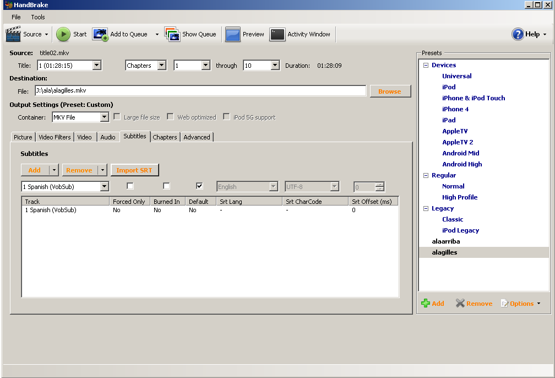Image resolution: width=555 pixels, height=378 pixels.
Task: Open the subtitle Remove button dropdown arrow
Action: pyautogui.click(x=102, y=170)
